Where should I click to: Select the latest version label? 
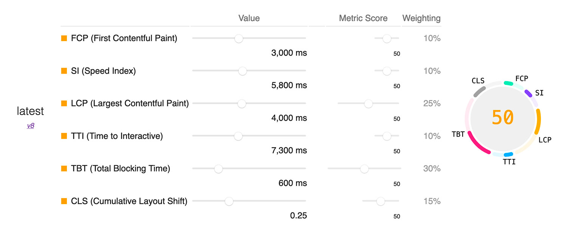(30, 111)
